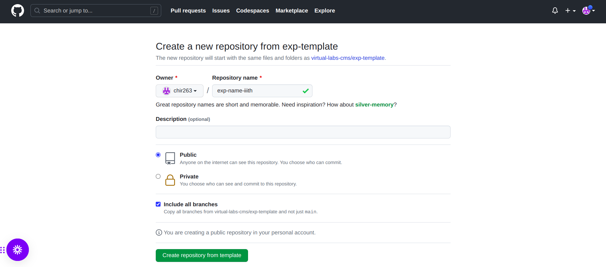Select the Public radio button

tap(158, 155)
